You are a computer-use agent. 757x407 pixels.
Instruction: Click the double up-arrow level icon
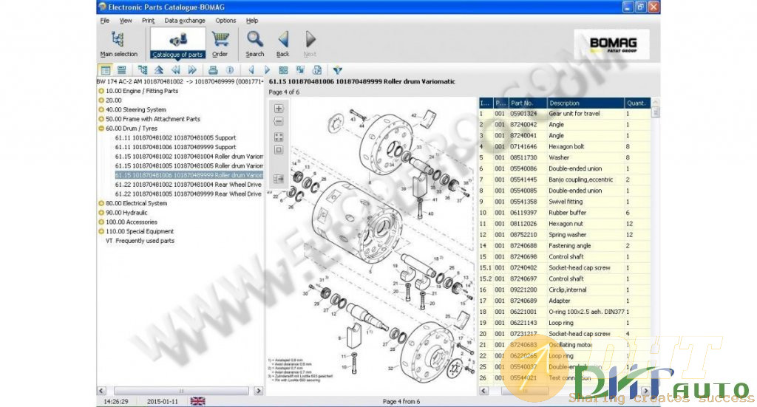(159, 70)
